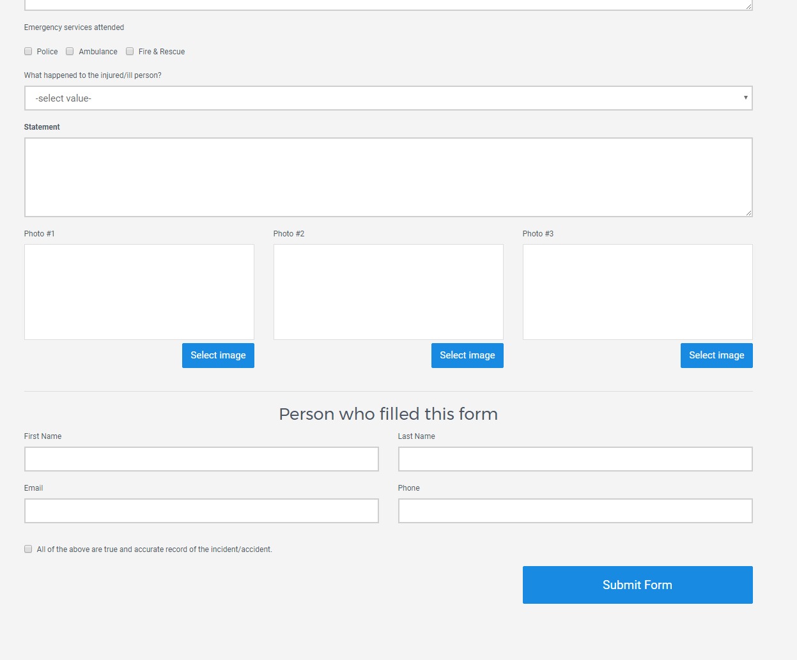Grab the Statement box resize handle
The image size is (797, 660).
tap(748, 213)
